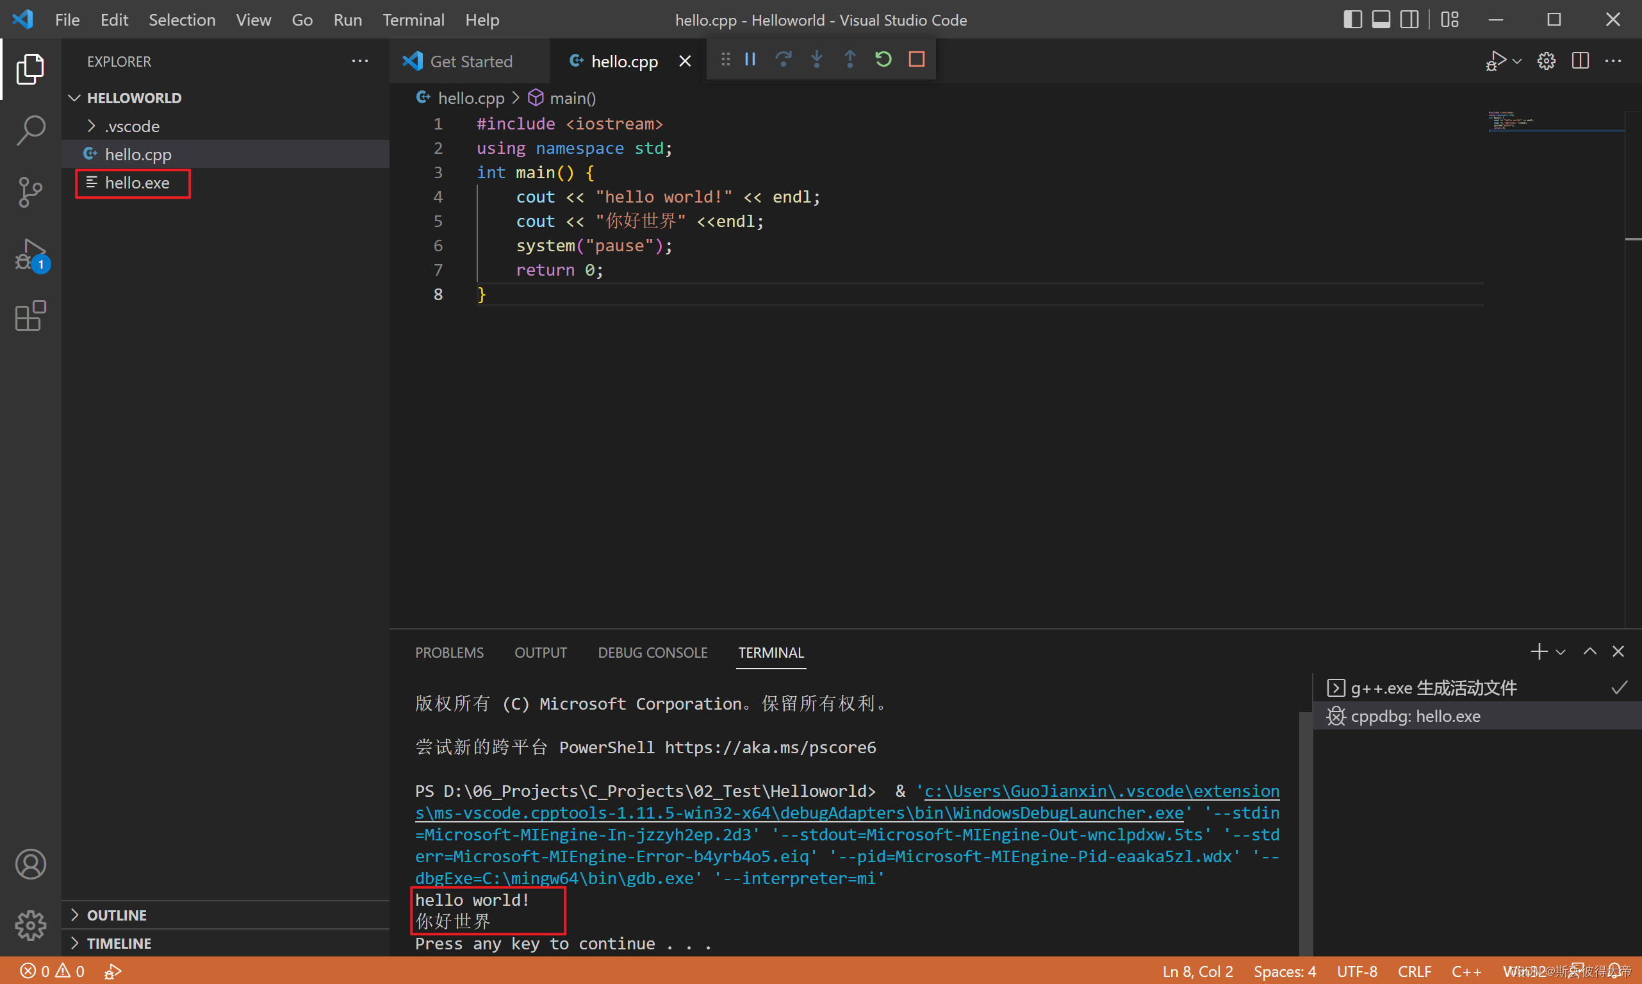
Task: Open the run button dropdown arrow
Action: (x=1518, y=61)
